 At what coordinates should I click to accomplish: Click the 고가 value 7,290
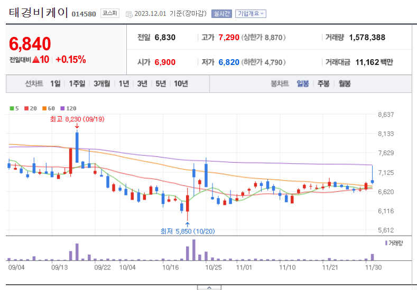click(x=229, y=38)
